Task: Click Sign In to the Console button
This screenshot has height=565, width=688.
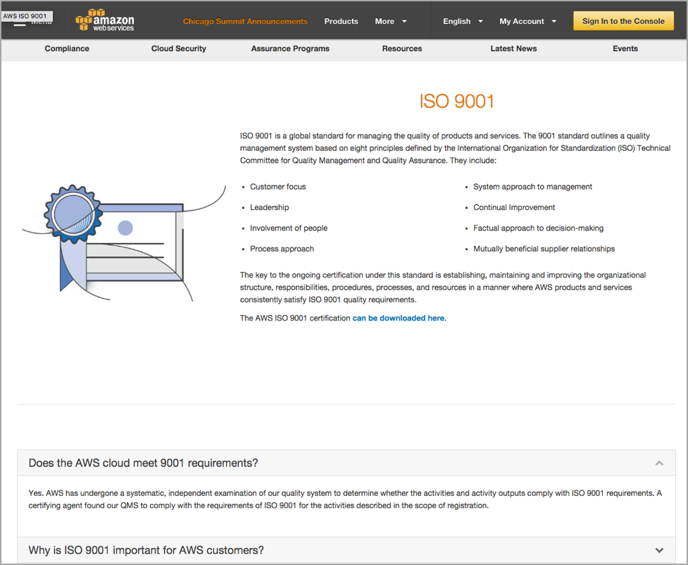Action: coord(623,21)
